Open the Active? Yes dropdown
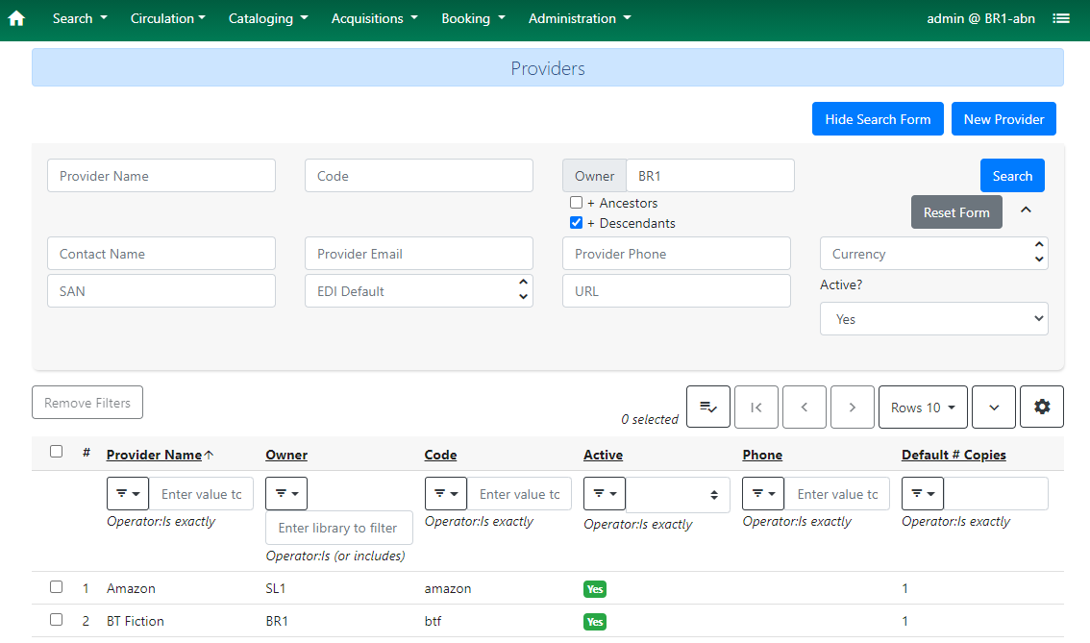Viewport: 1090px width, 643px height. (x=933, y=319)
